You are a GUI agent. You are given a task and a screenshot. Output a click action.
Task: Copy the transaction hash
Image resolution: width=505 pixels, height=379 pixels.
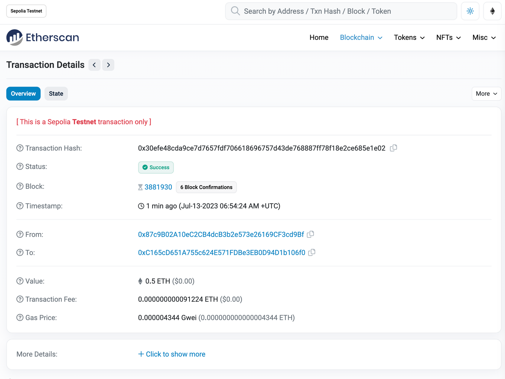tap(394, 148)
